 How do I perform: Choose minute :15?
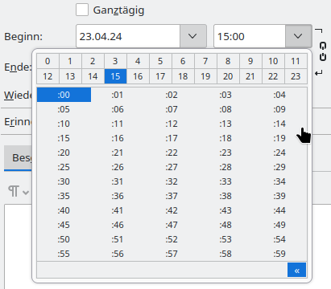point(64,138)
